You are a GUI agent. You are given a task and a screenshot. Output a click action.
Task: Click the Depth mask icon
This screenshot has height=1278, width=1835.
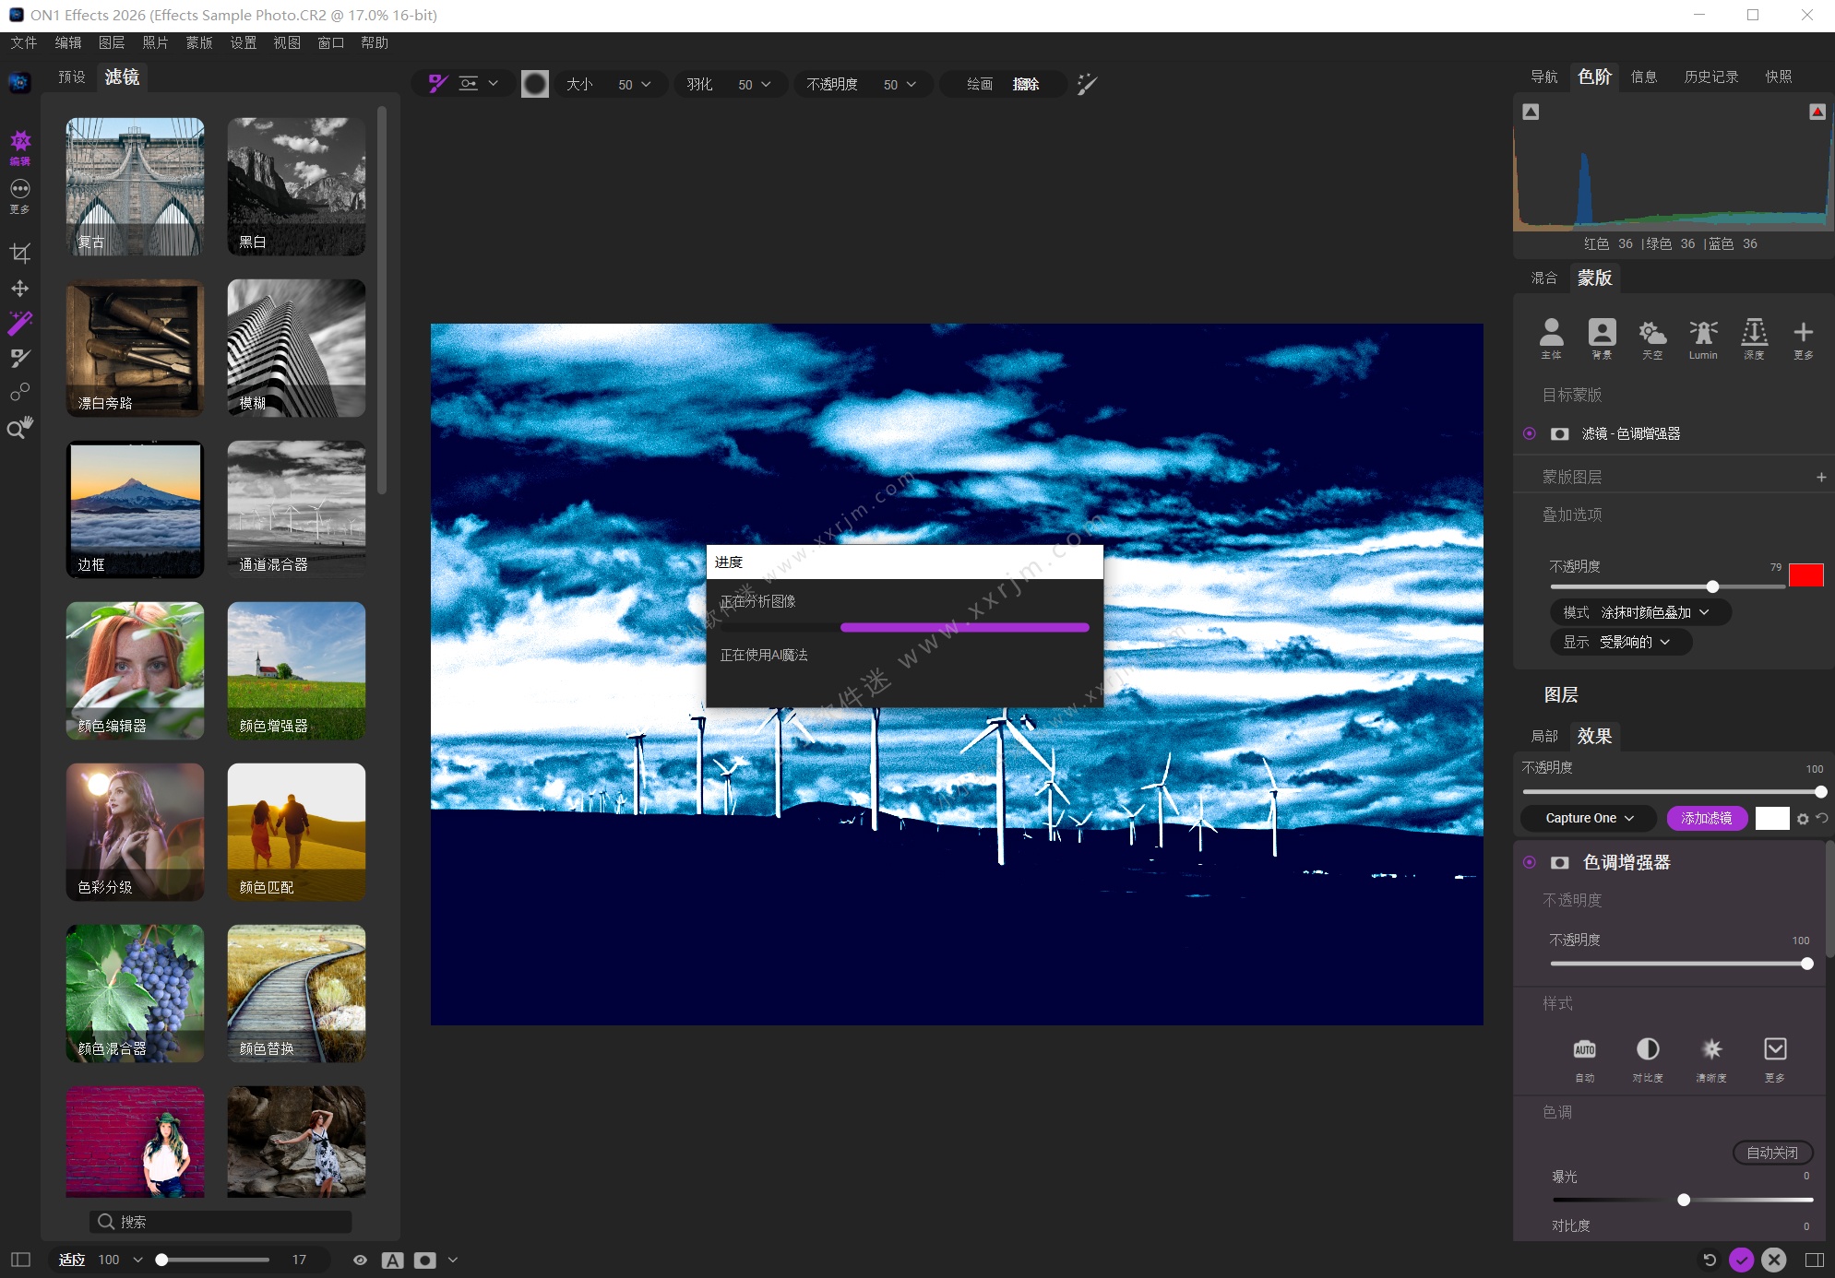click(x=1753, y=334)
